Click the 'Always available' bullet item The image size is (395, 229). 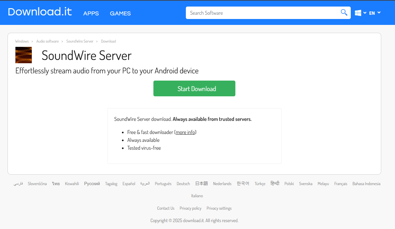click(x=143, y=140)
